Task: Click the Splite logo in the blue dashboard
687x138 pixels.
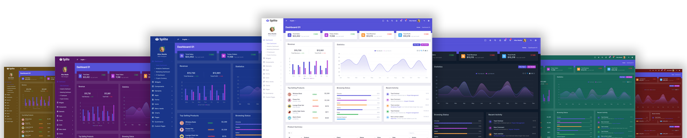Action: [162, 39]
